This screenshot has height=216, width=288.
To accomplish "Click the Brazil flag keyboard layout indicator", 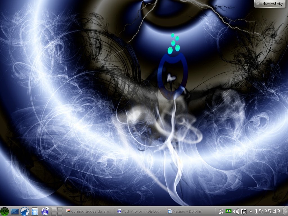I will click(228, 211).
